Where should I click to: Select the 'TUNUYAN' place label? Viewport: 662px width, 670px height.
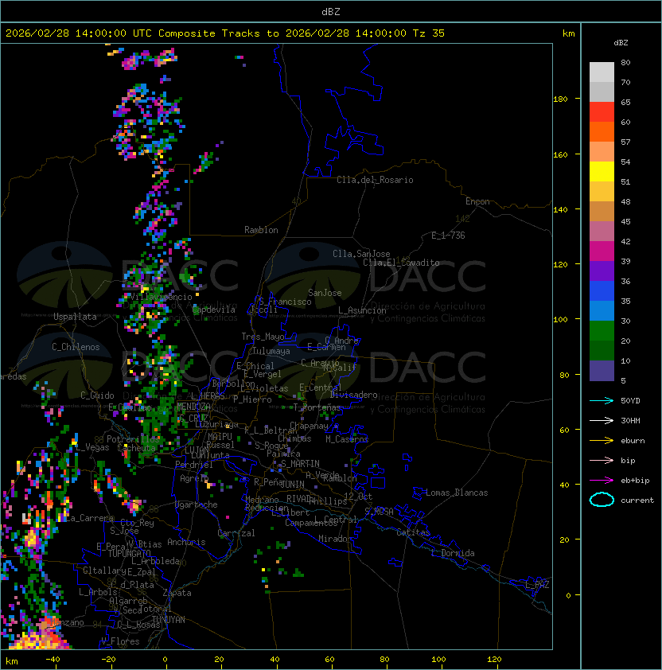tap(169, 620)
